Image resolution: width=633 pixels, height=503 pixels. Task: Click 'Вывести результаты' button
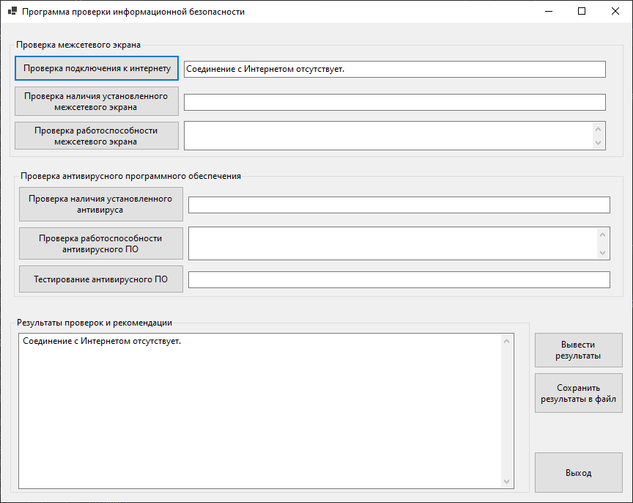point(579,350)
